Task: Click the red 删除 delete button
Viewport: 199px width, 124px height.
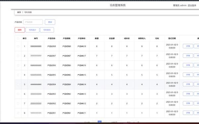Action: pos(20,30)
